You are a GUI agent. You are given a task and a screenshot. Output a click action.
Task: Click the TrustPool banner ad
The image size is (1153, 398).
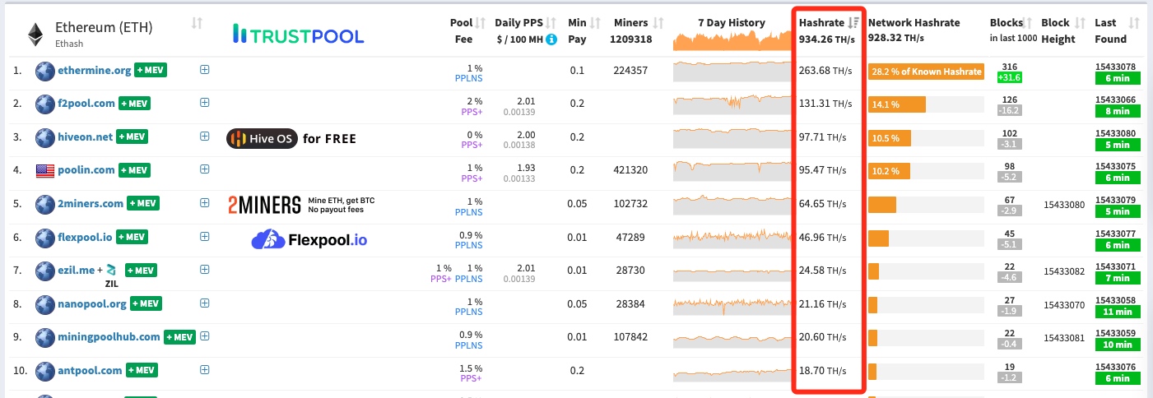click(298, 35)
